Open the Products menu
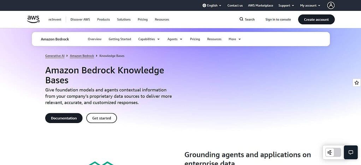 tap(103, 19)
